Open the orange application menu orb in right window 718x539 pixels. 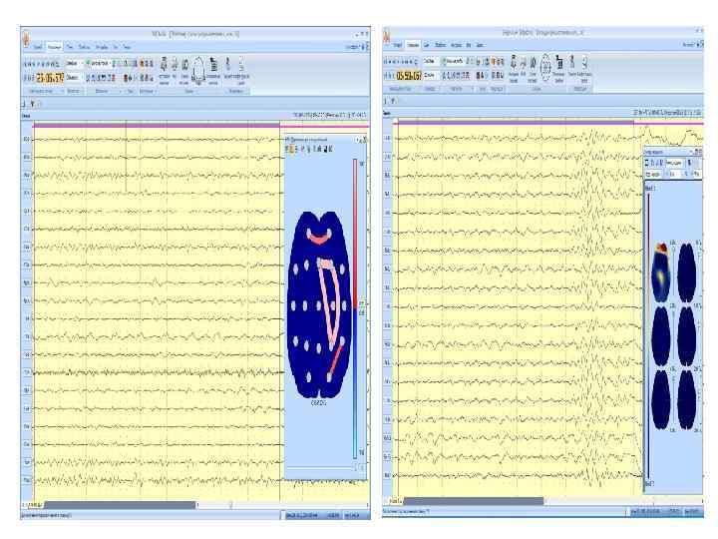tap(387, 37)
